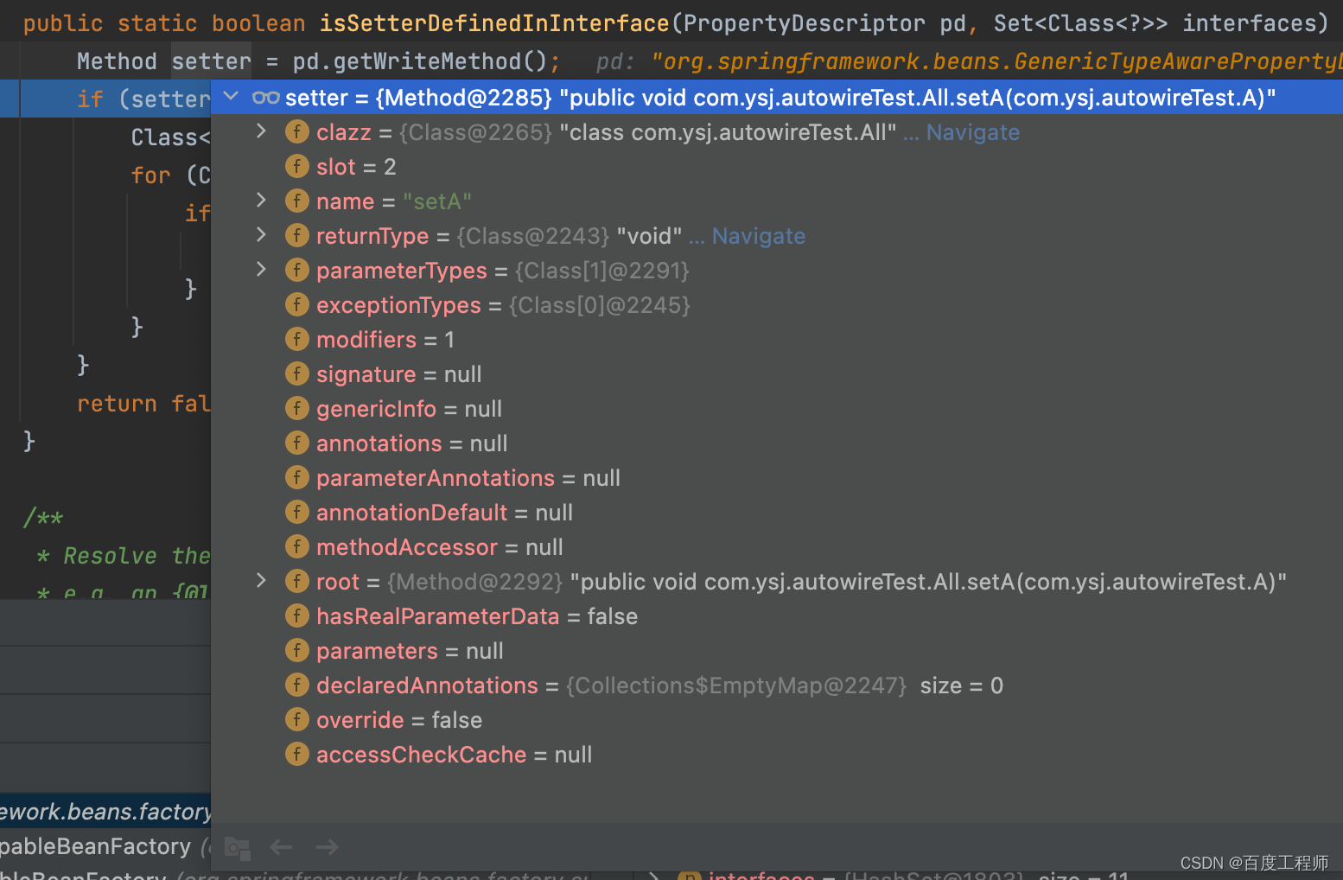
Task: Select the annotationDefault = null row
Action: pos(777,513)
